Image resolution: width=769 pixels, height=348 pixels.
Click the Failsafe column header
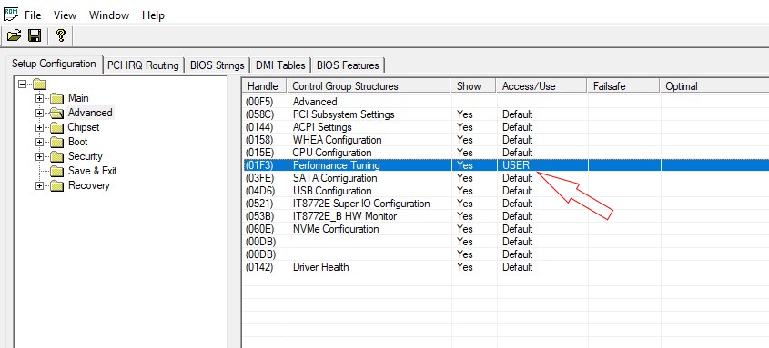(x=623, y=86)
